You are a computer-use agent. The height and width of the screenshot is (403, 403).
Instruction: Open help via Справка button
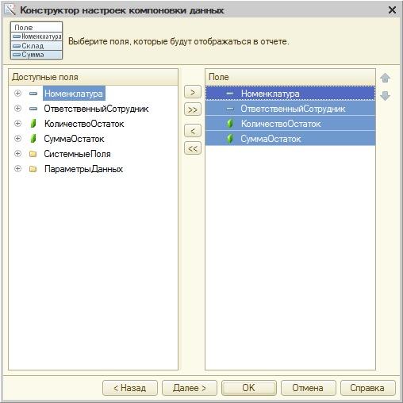pyautogui.click(x=368, y=388)
